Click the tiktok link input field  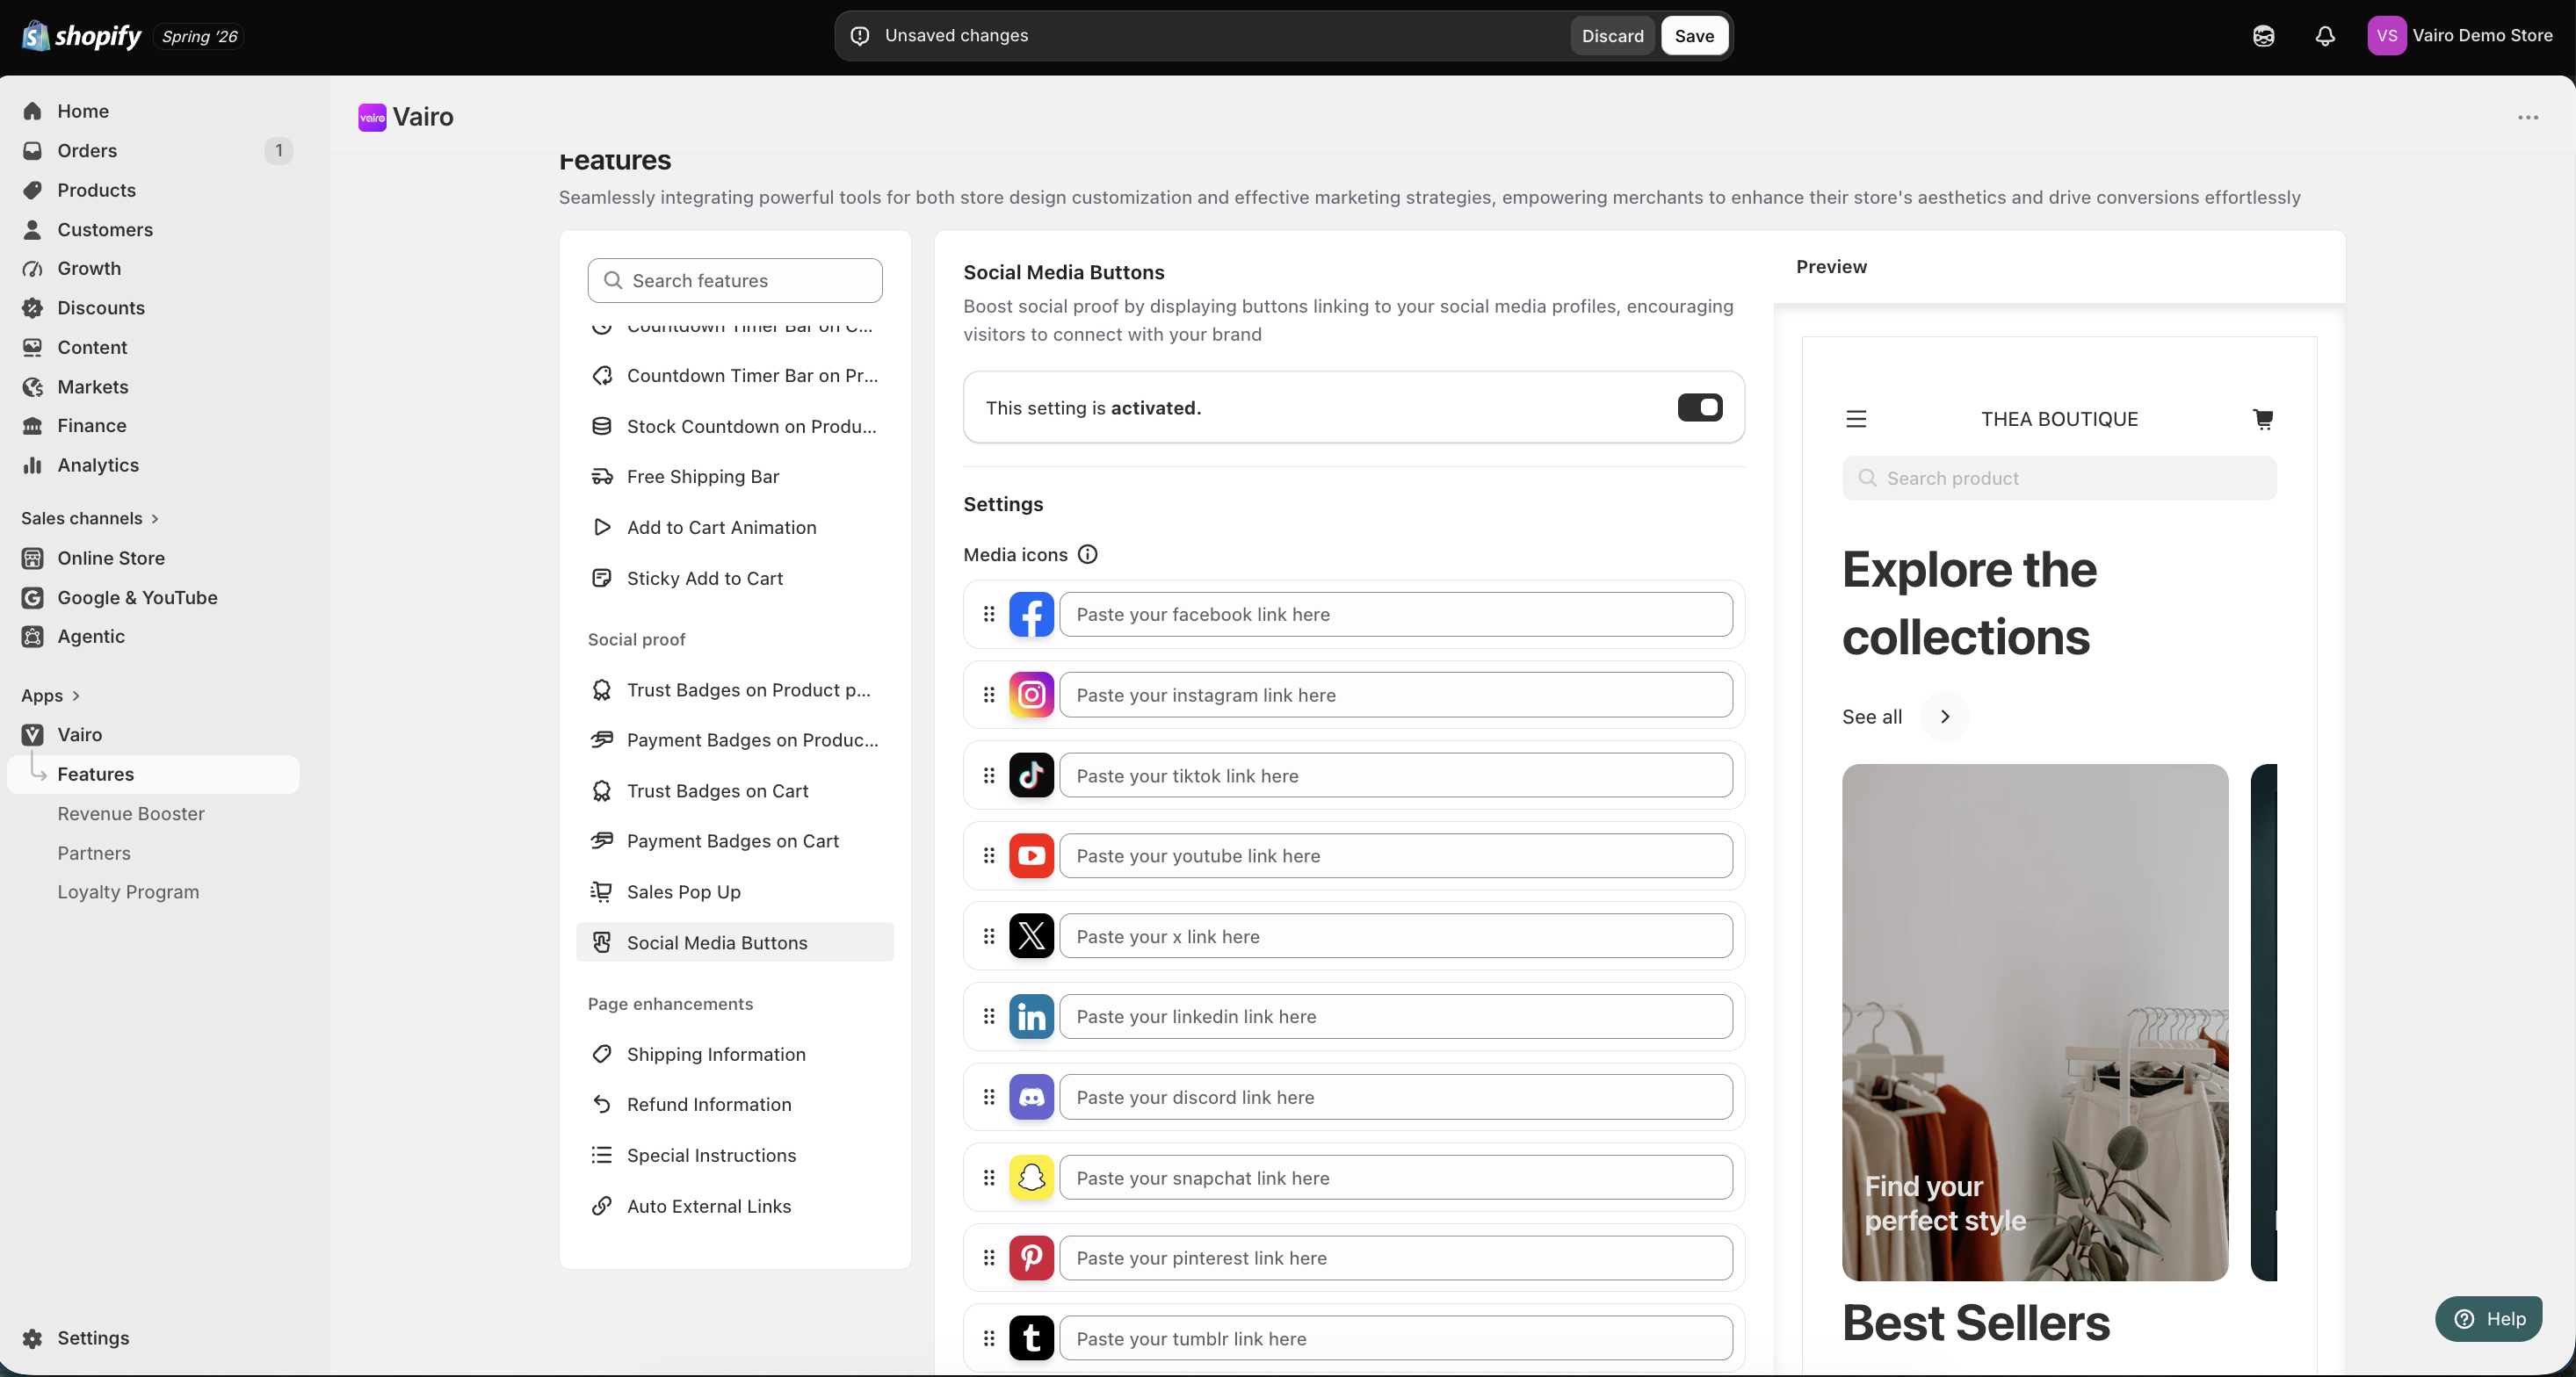pyautogui.click(x=1396, y=775)
